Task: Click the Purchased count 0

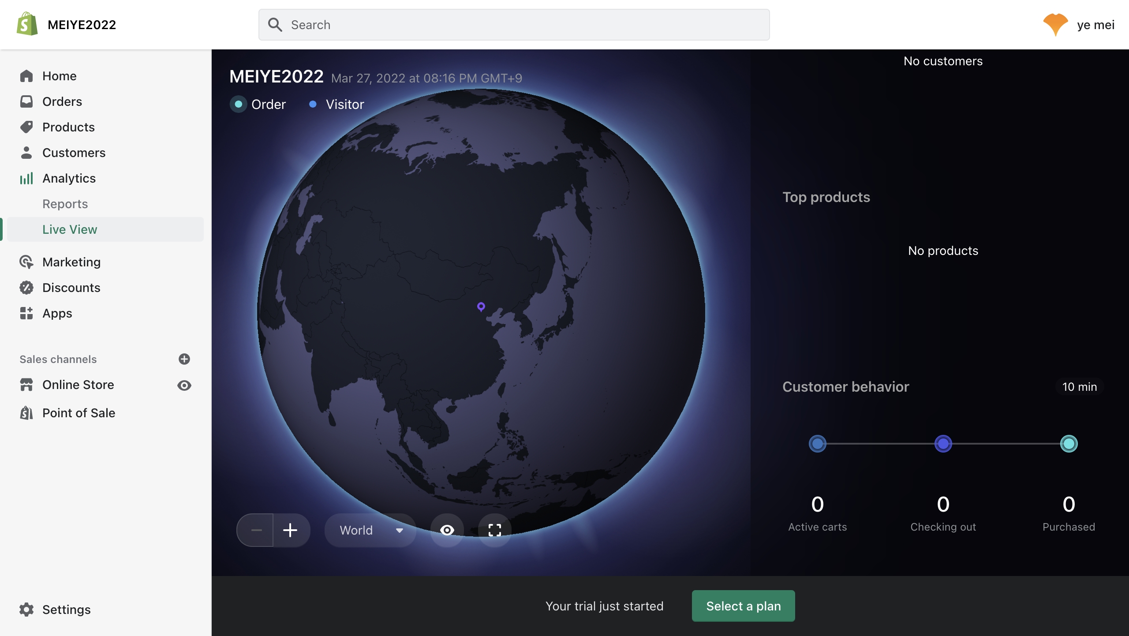Action: [1069, 504]
